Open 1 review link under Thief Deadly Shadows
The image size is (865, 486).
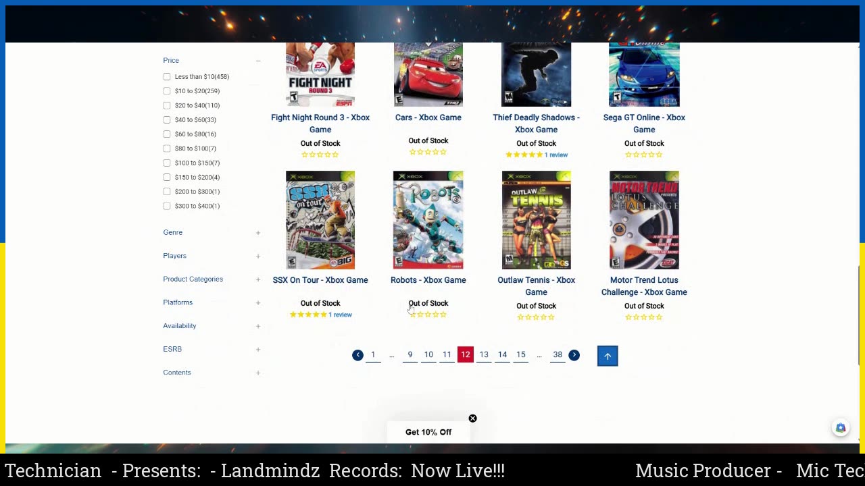(x=556, y=155)
